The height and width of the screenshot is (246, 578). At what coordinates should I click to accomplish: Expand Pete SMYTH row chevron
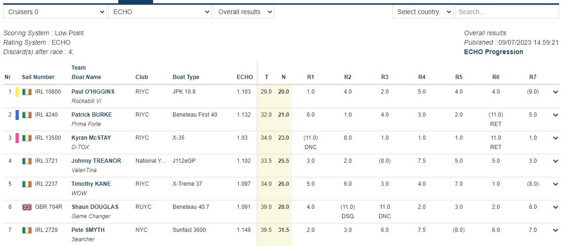tap(556, 230)
